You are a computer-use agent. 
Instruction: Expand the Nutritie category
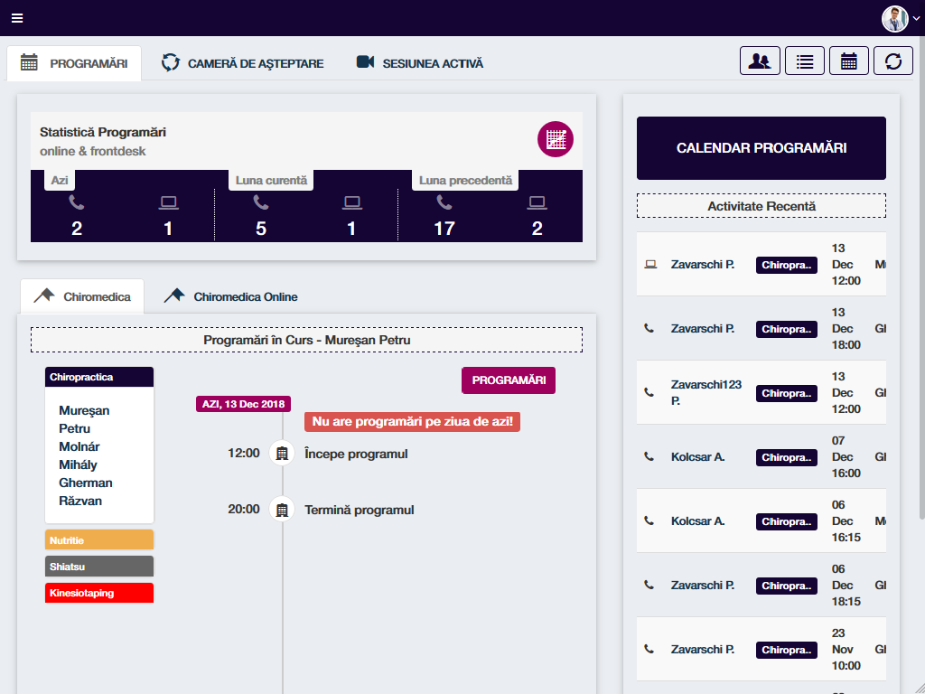(x=99, y=540)
